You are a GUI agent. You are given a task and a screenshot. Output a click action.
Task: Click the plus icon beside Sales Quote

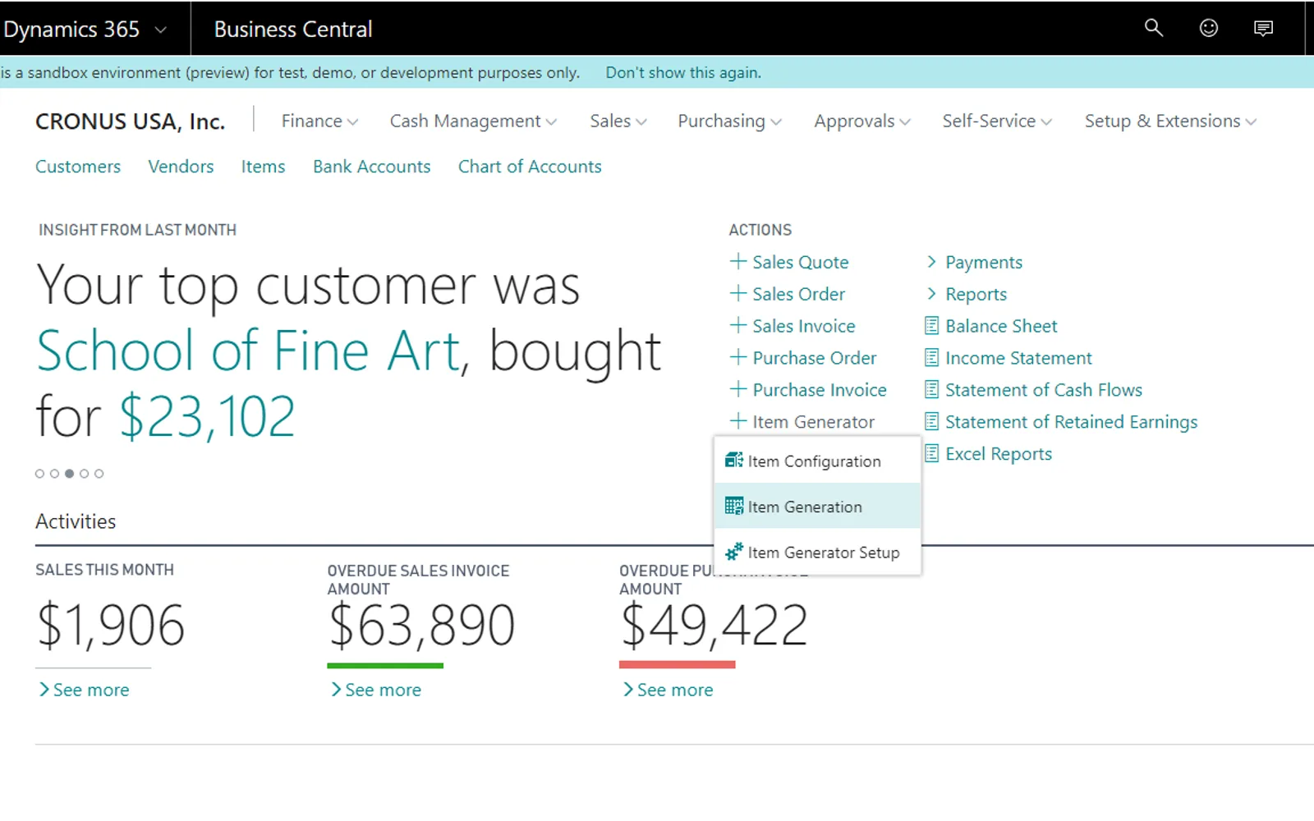(738, 261)
